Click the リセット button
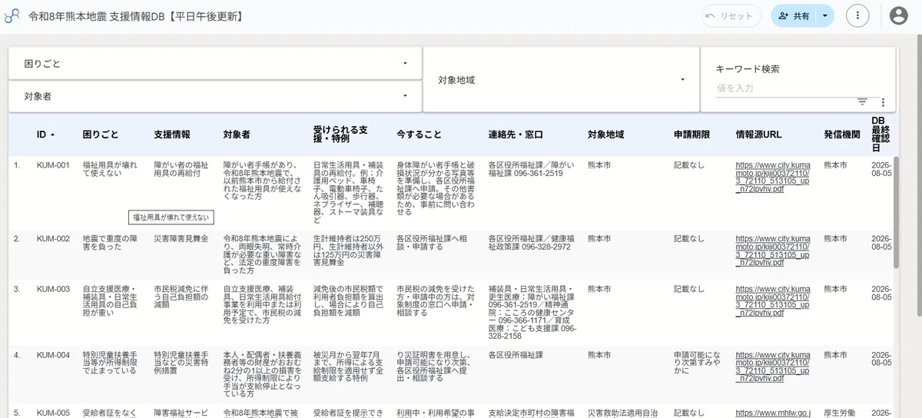 (731, 15)
